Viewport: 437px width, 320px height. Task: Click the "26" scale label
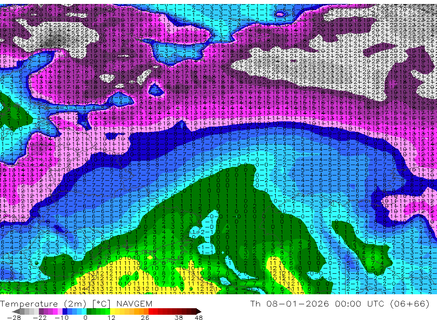(145, 318)
